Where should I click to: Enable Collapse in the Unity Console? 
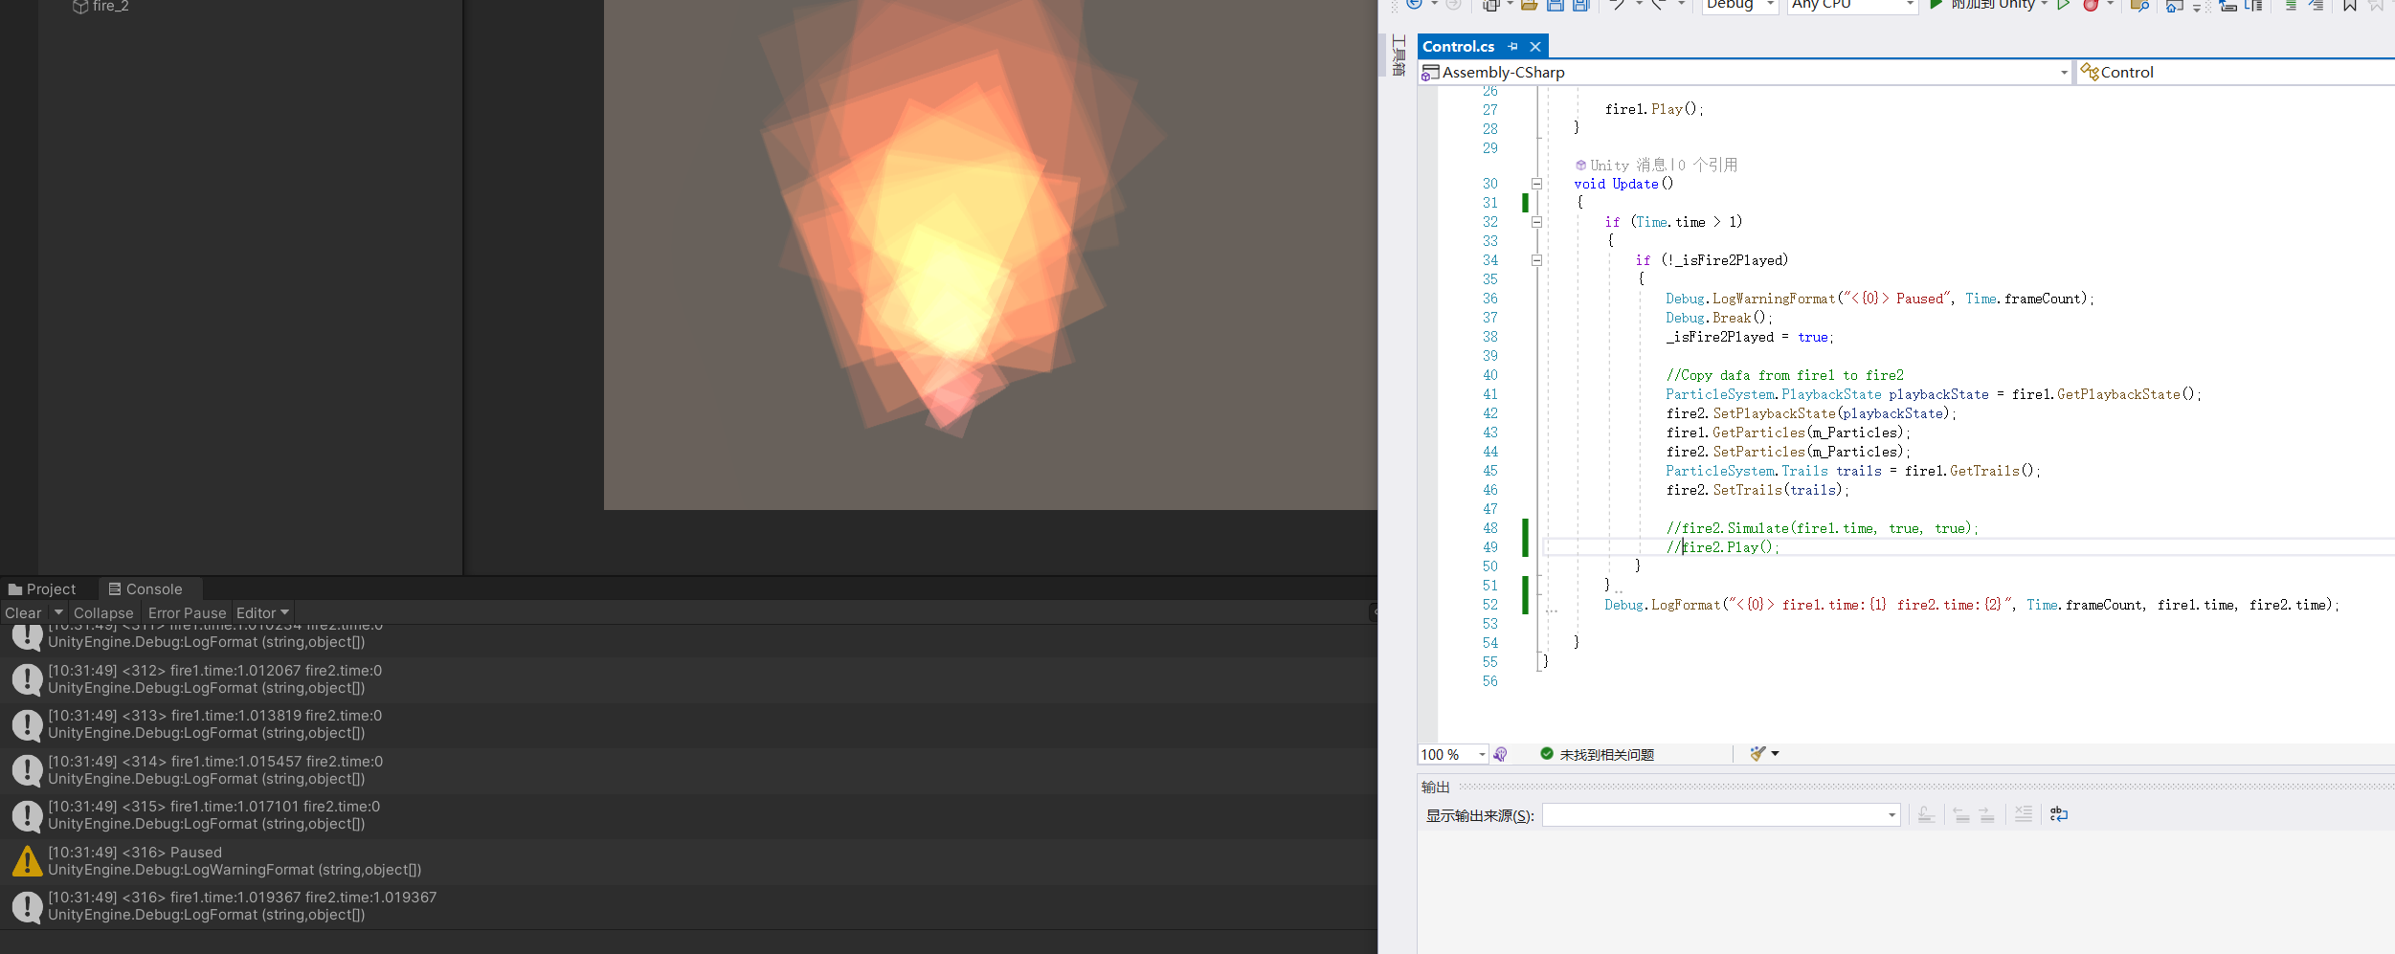coord(102,612)
